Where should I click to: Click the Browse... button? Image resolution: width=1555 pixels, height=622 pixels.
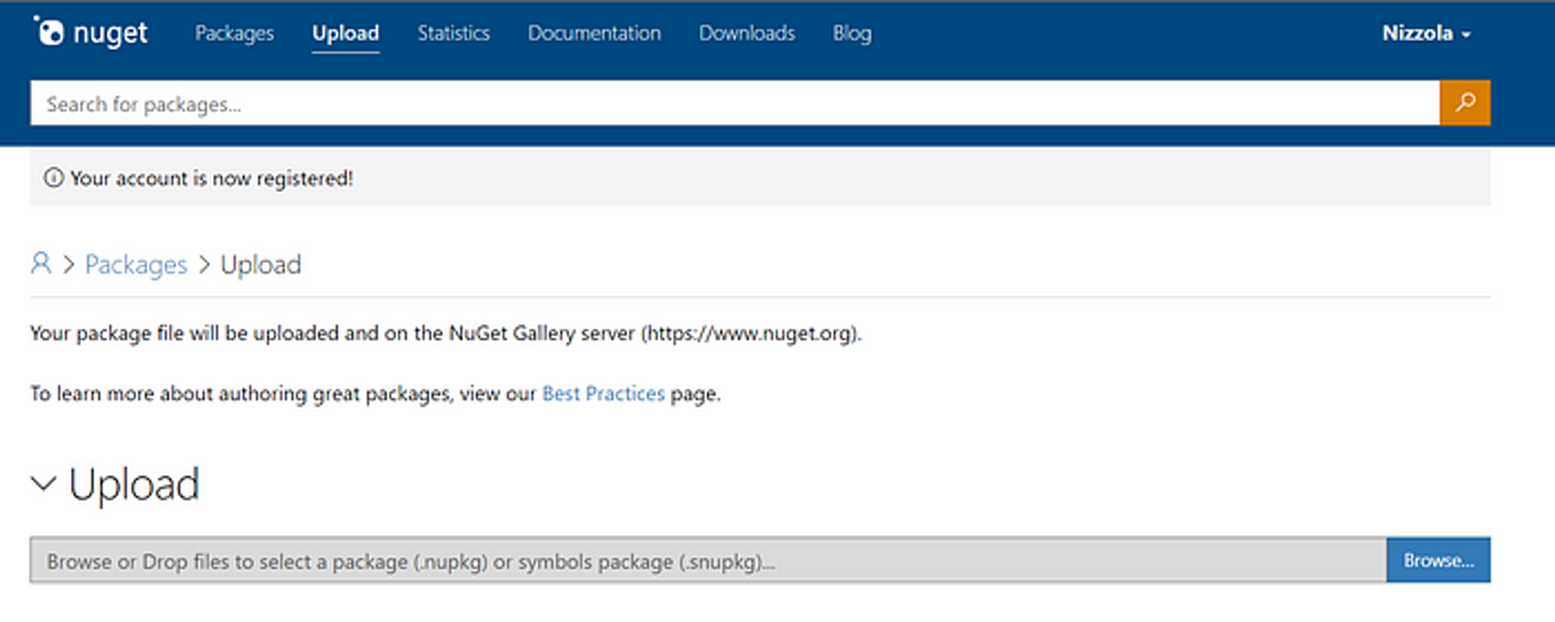[x=1438, y=560]
